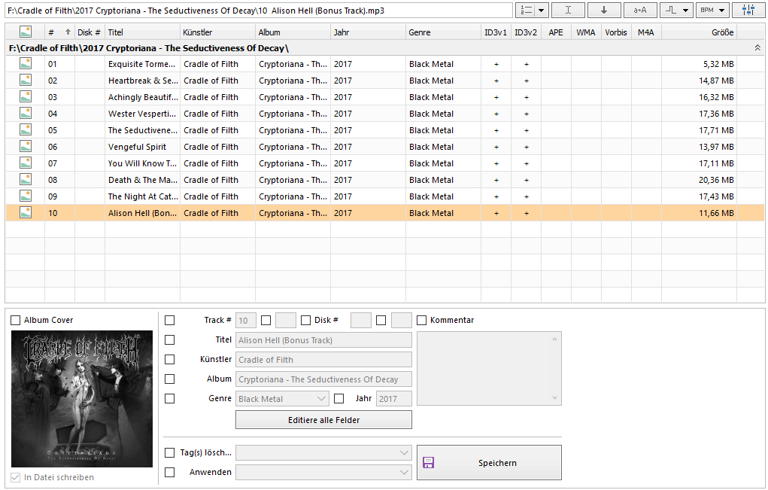
Task: Toggle the Genre field checkbox
Action: pos(169,398)
